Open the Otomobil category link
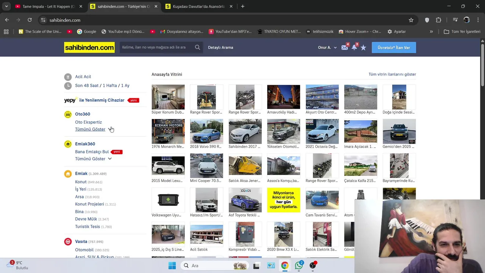Viewport: 485px width, 273px height. pos(84,250)
